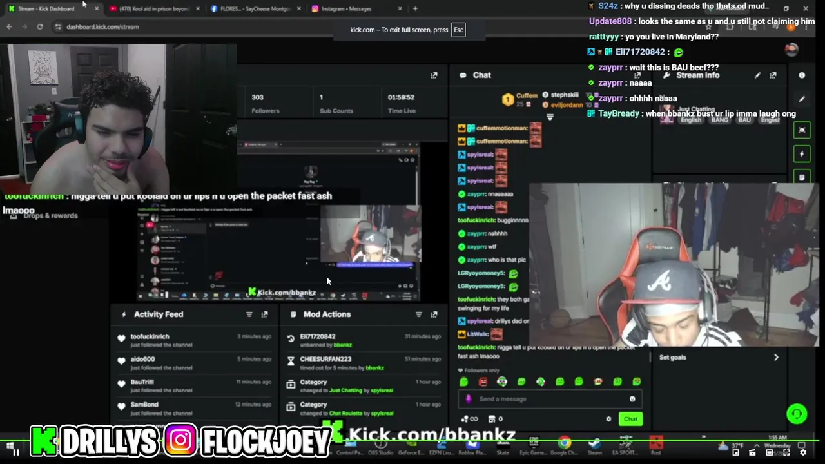Screen dimensions: 825x464
Task: Select SamBond in Activity Feed
Action: (x=144, y=405)
